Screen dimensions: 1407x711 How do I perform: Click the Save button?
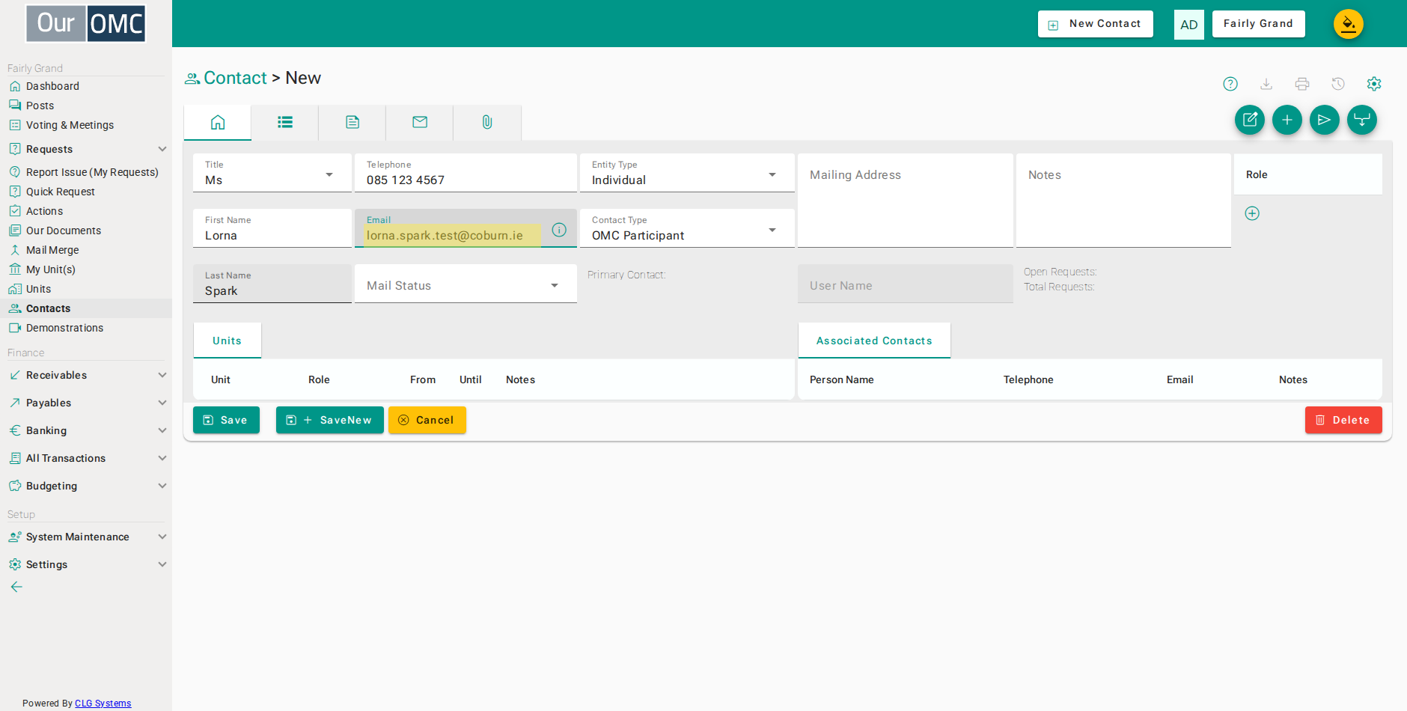coord(226,420)
